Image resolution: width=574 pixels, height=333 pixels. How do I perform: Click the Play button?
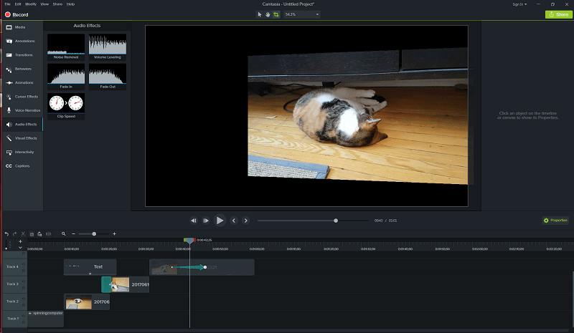point(220,221)
